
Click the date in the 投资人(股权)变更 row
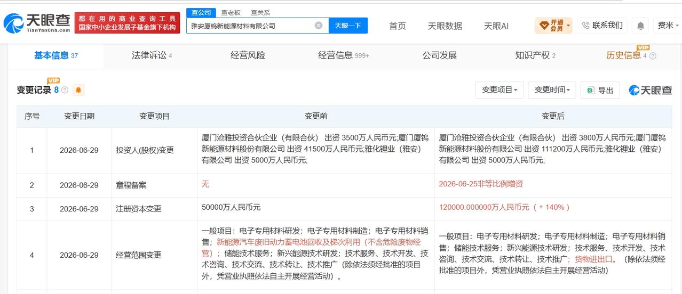click(x=79, y=150)
